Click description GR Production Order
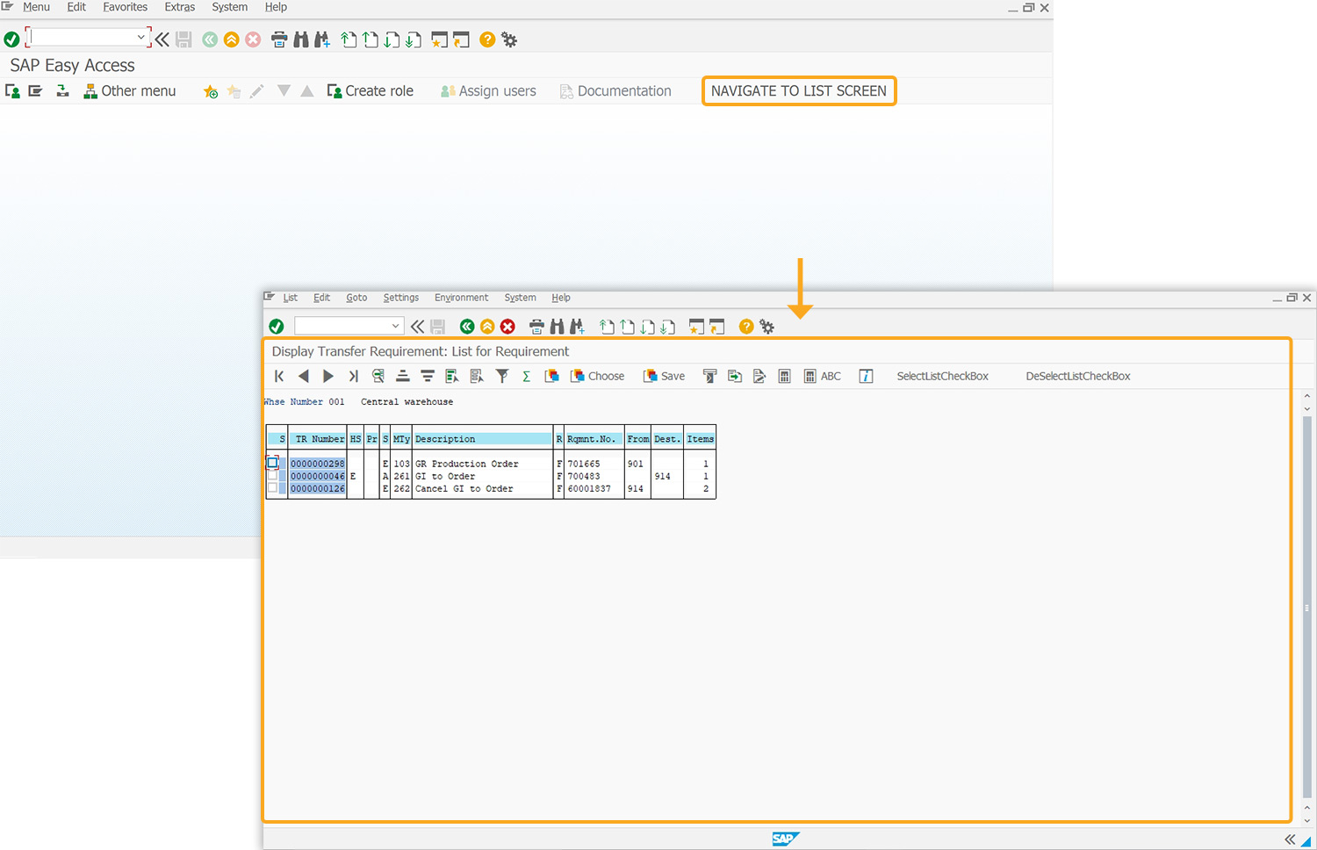This screenshot has height=850, width=1317. point(467,464)
